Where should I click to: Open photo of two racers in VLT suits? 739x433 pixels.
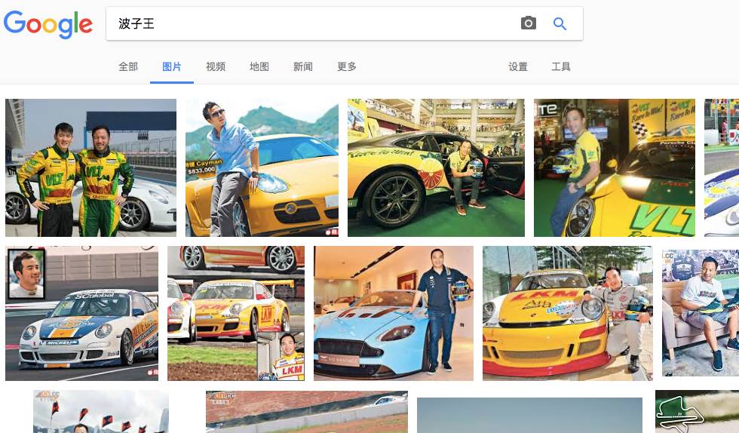[x=91, y=167]
